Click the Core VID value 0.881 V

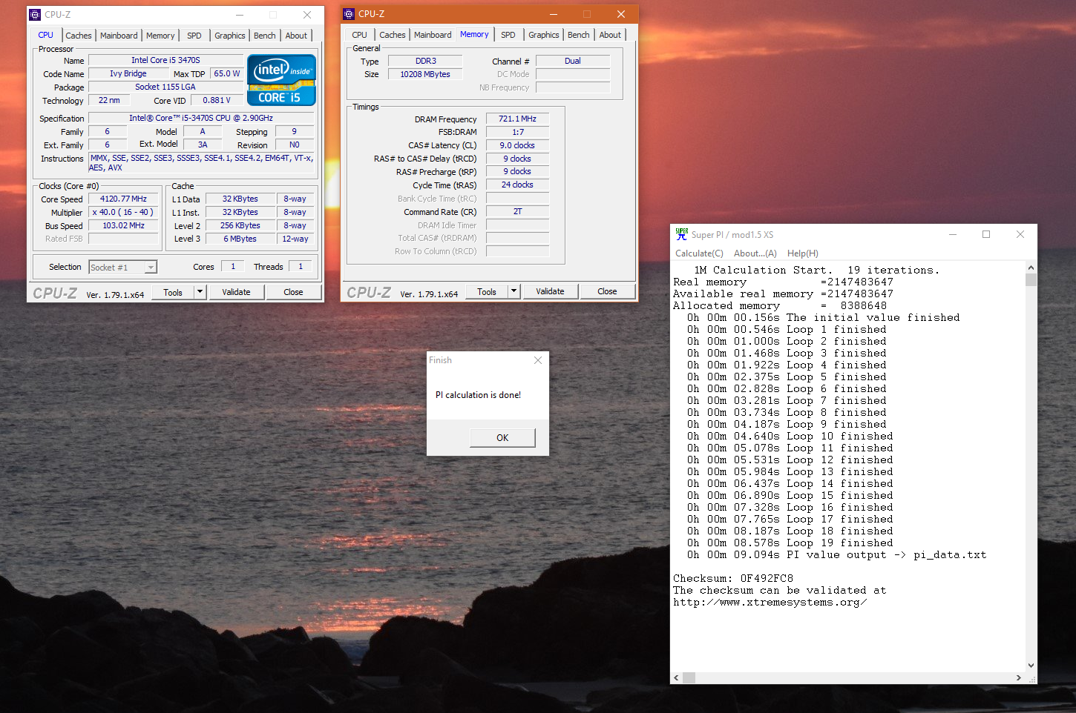click(217, 100)
